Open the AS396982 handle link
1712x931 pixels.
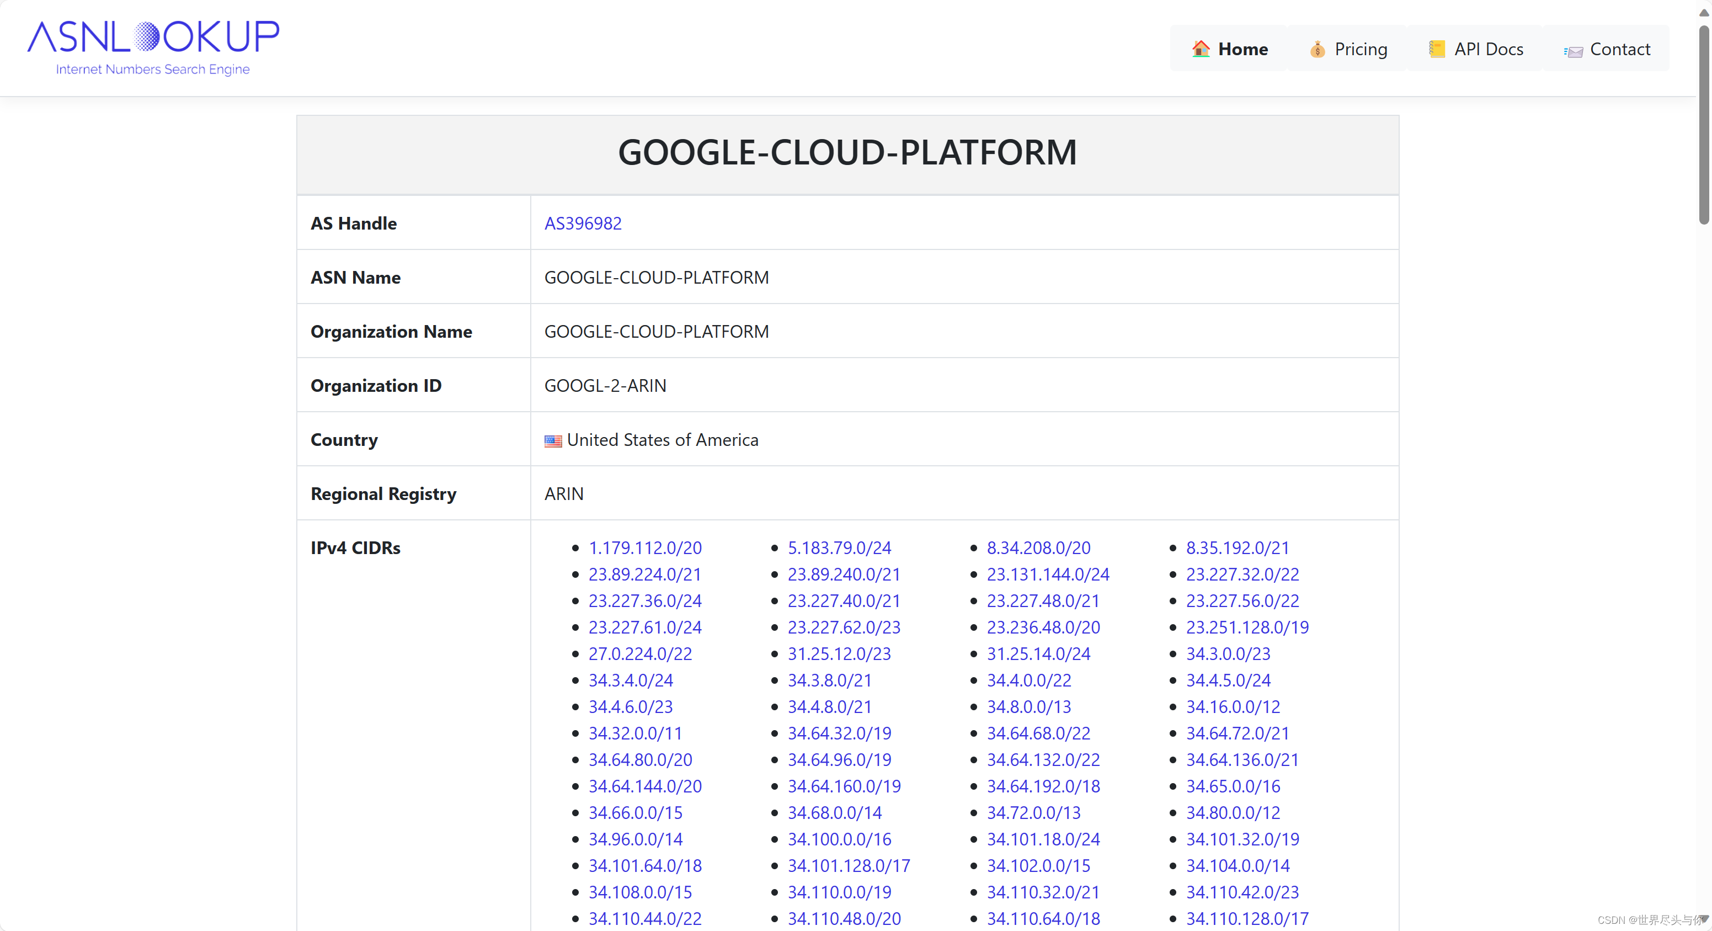click(x=583, y=224)
